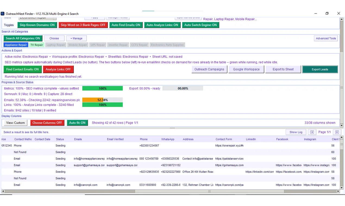
Task: Click View: Custom button
Action: (15, 123)
